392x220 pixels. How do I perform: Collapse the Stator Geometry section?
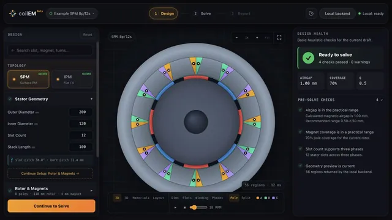pos(91,99)
